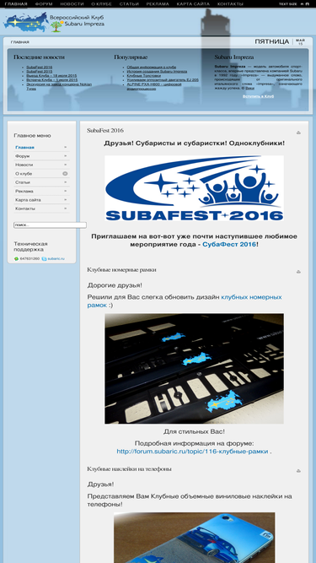
Task: Click the smaller A text size icon
Action: (302, 4)
